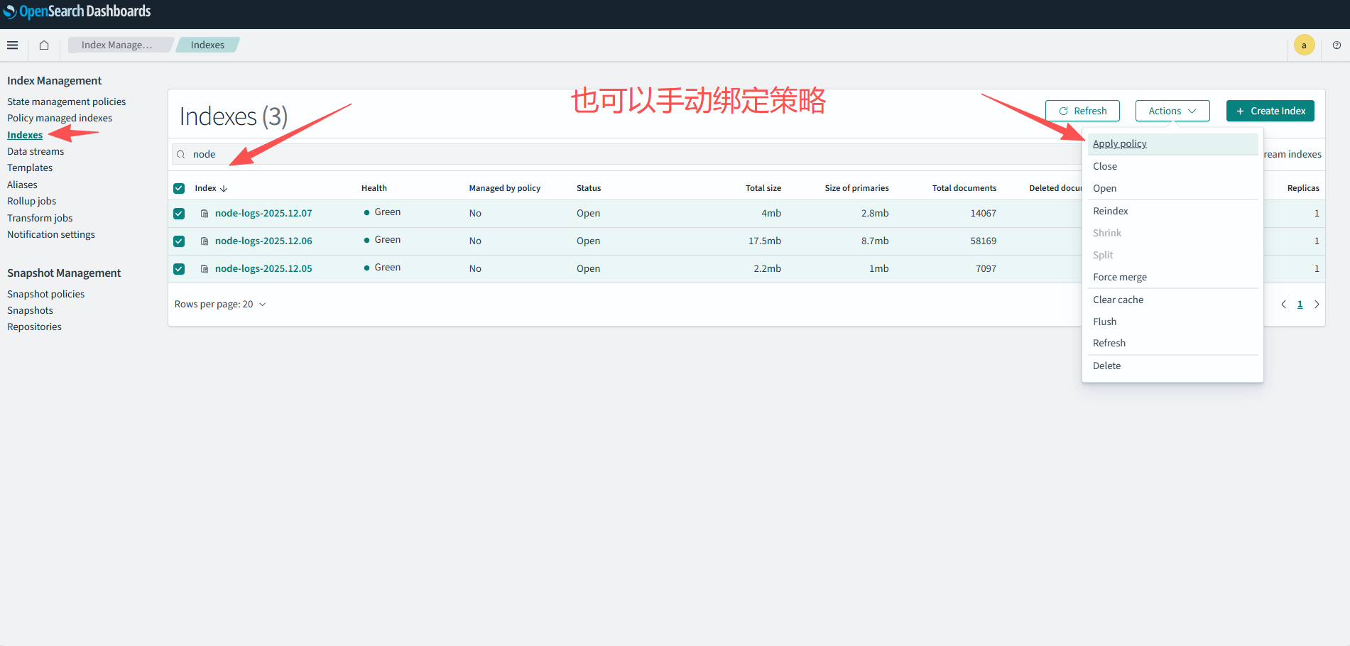Uncheck the checkbox for node-logs-2025.12.06

point(178,241)
